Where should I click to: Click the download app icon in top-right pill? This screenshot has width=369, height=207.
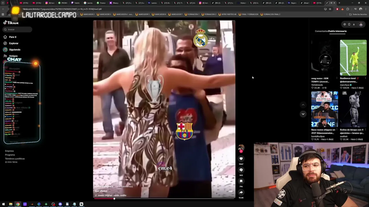tap(354, 24)
